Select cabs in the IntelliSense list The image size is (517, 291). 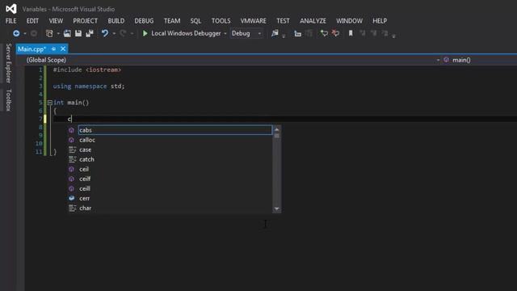point(174,130)
